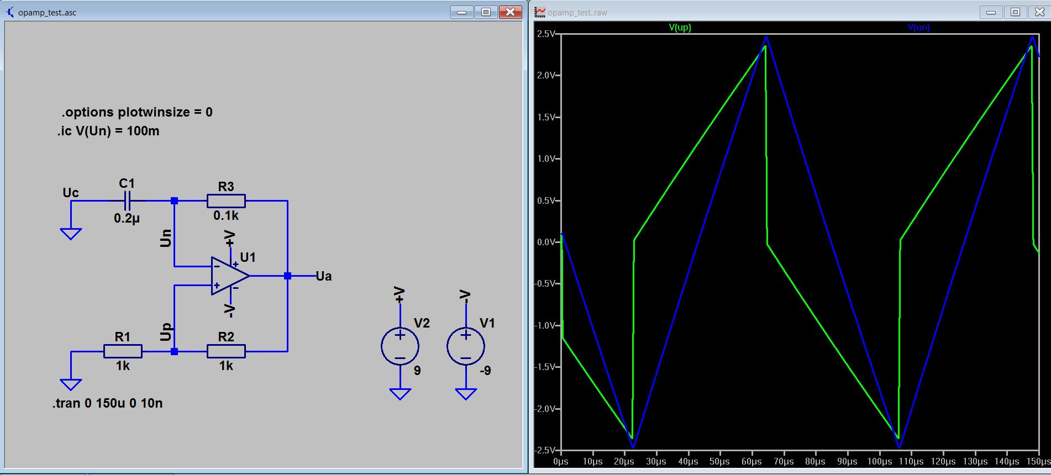The image size is (1051, 475).
Task: Click the .ic V(Un) = 100m directive
Action: coord(108,131)
